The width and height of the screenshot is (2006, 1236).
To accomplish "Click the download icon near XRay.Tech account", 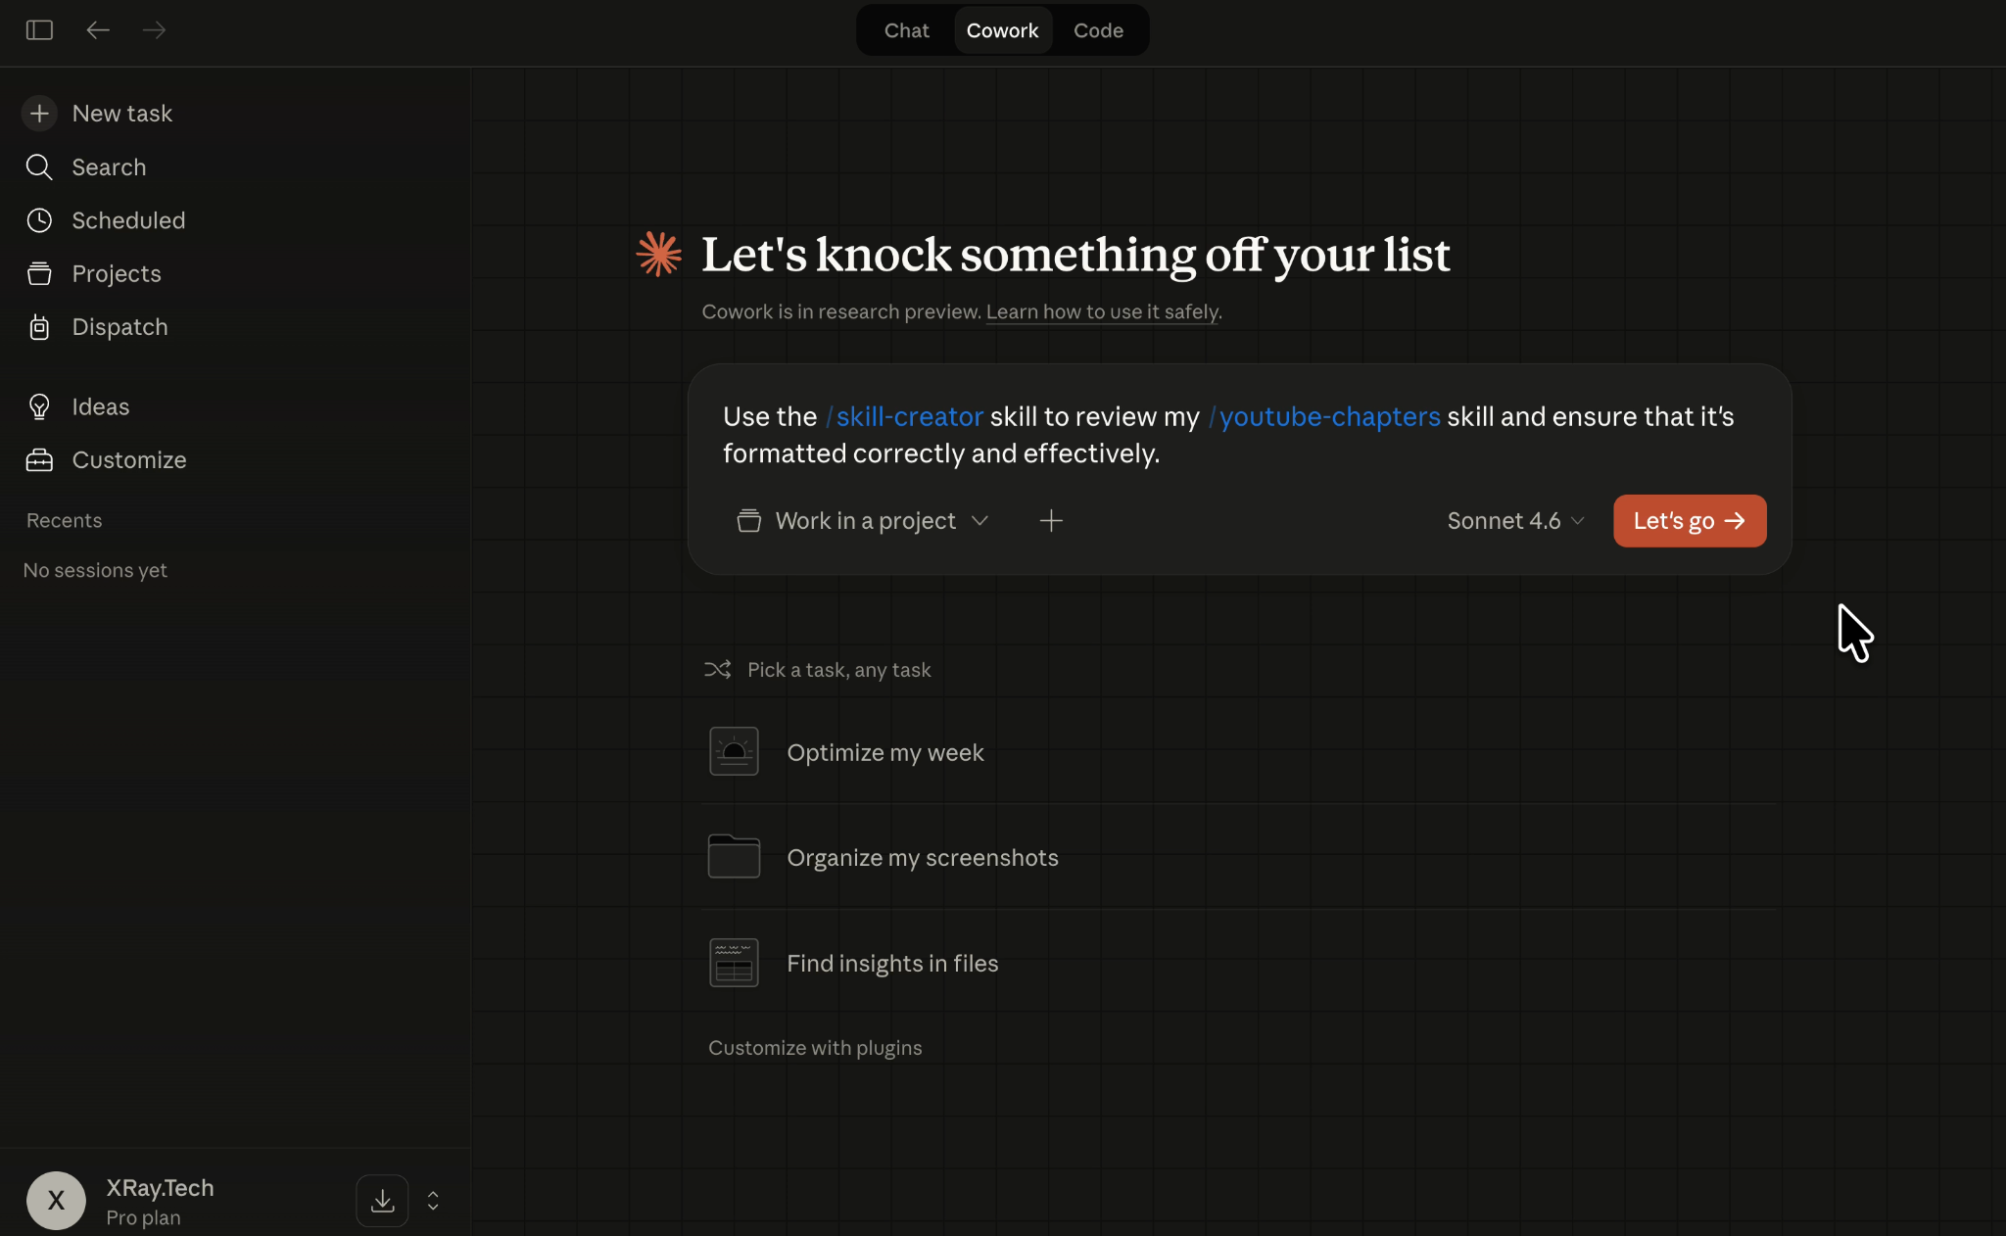I will [381, 1200].
